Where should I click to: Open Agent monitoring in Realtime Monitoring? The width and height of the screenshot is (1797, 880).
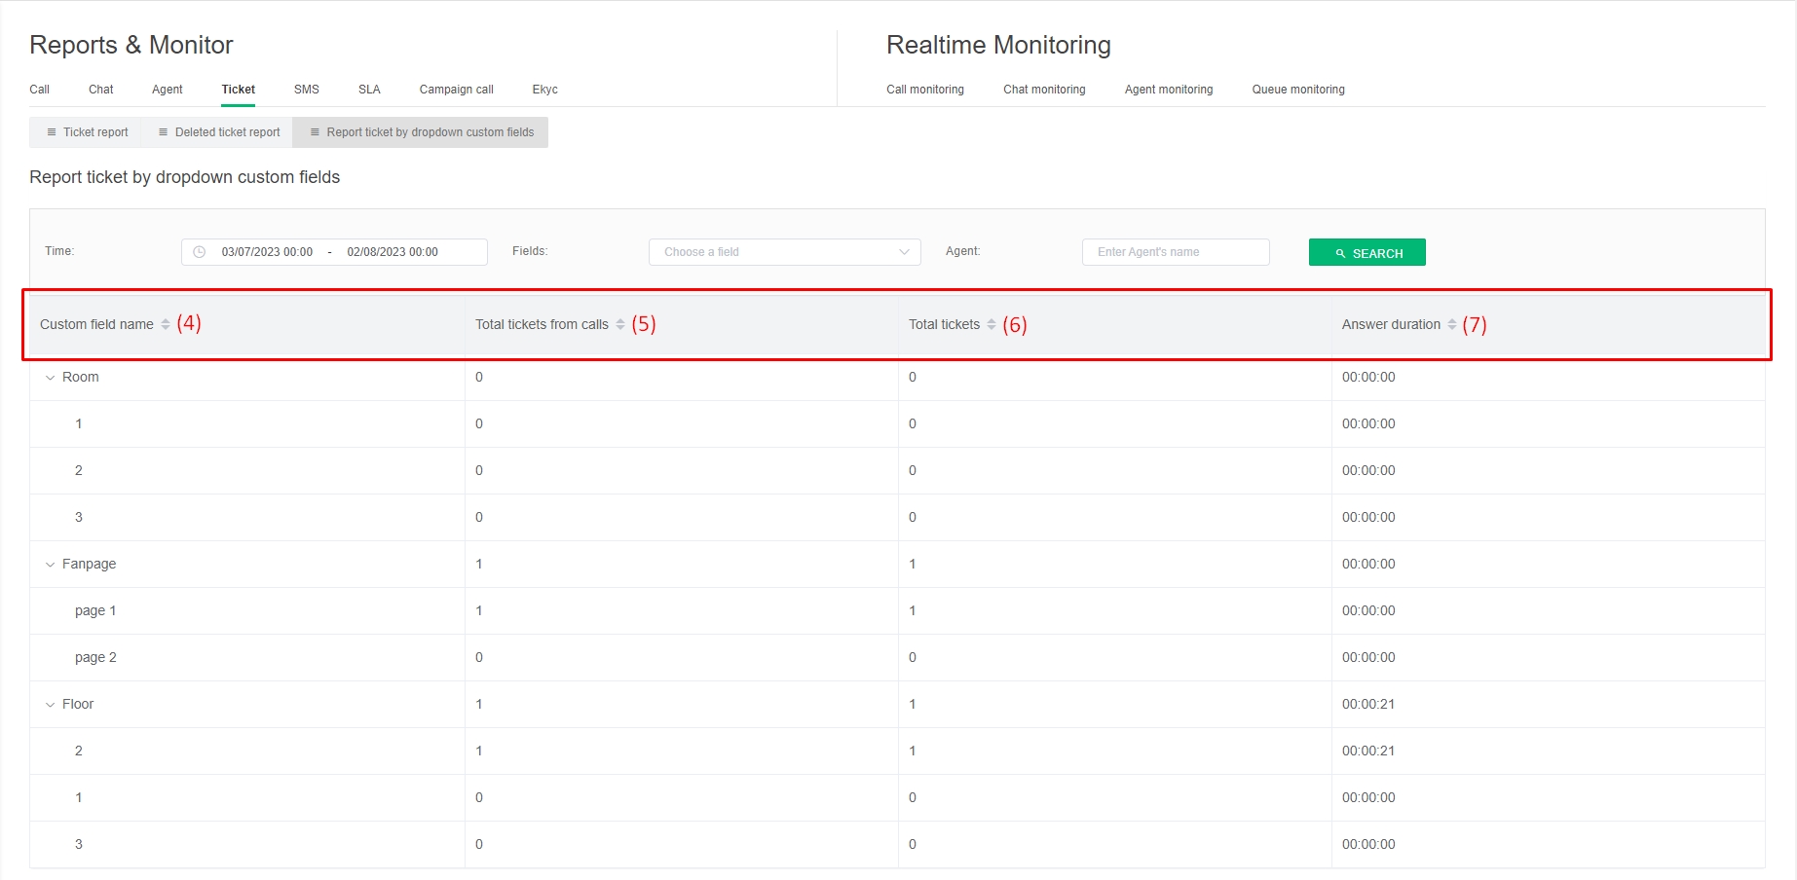click(1168, 90)
